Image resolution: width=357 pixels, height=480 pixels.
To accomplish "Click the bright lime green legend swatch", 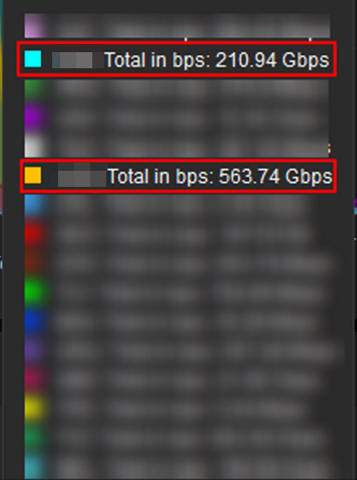I will tap(34, 292).
